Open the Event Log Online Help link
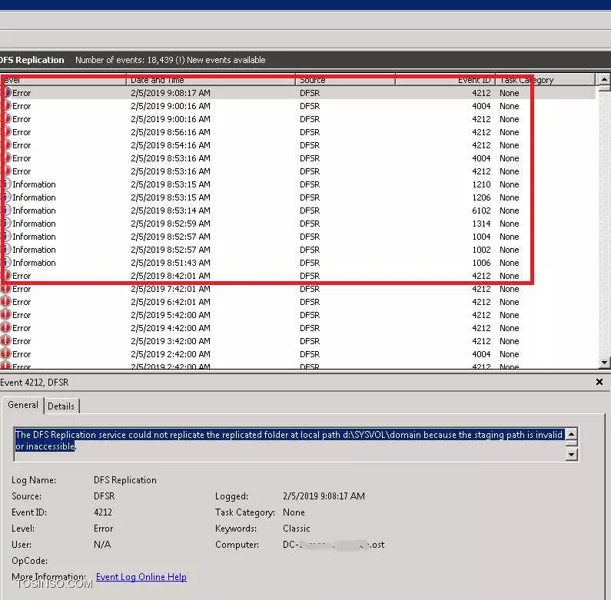Screen dimensions: 611x600 coord(141,577)
